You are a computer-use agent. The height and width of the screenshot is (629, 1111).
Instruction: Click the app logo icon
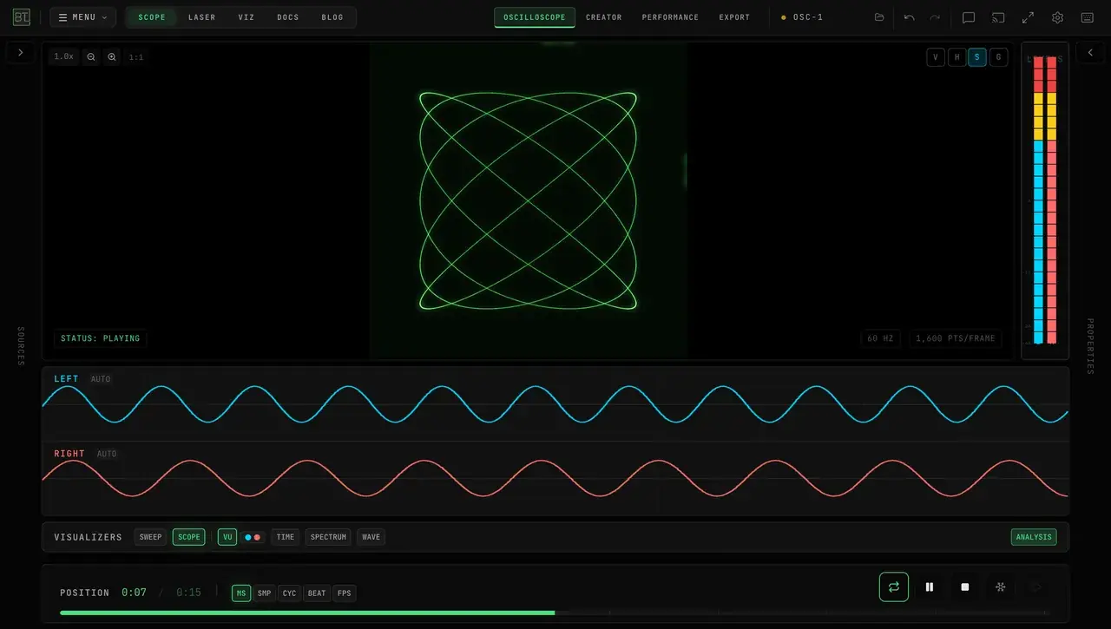coord(22,17)
